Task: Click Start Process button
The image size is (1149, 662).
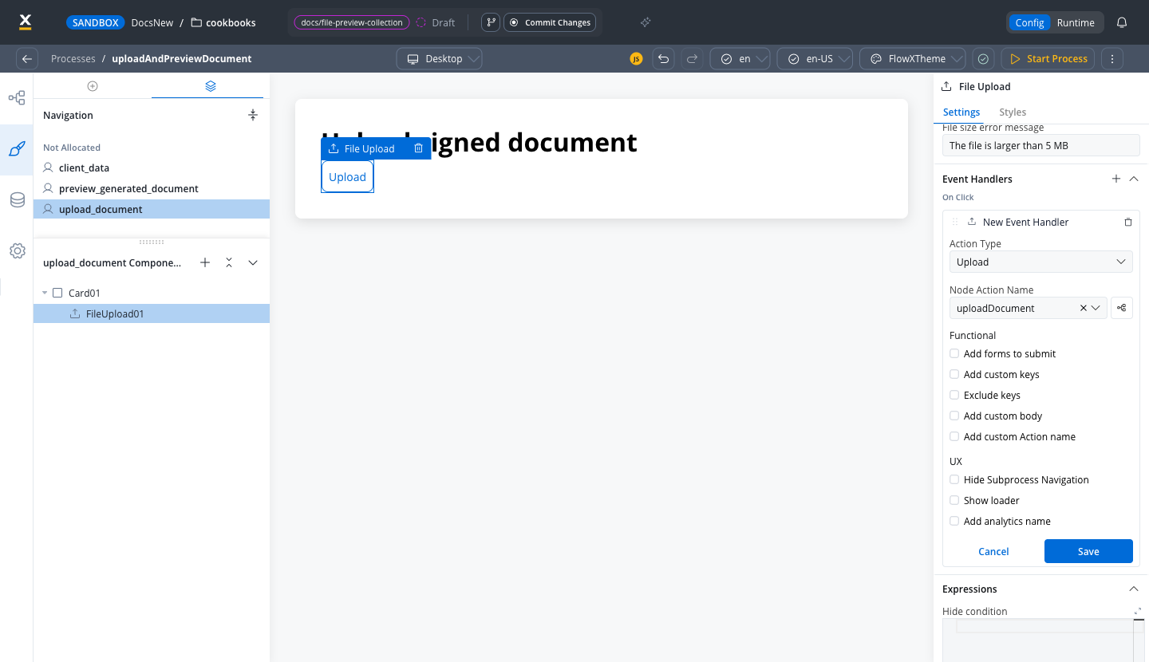Action: point(1048,58)
